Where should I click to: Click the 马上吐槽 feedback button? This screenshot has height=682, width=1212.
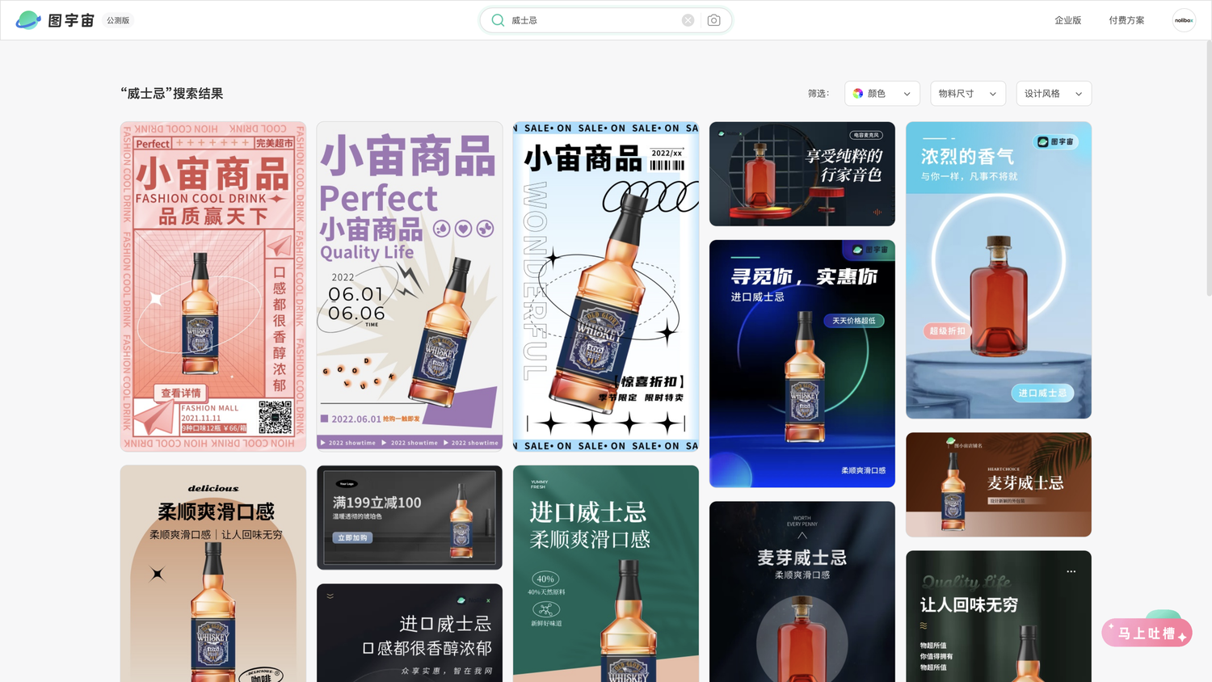(1147, 633)
